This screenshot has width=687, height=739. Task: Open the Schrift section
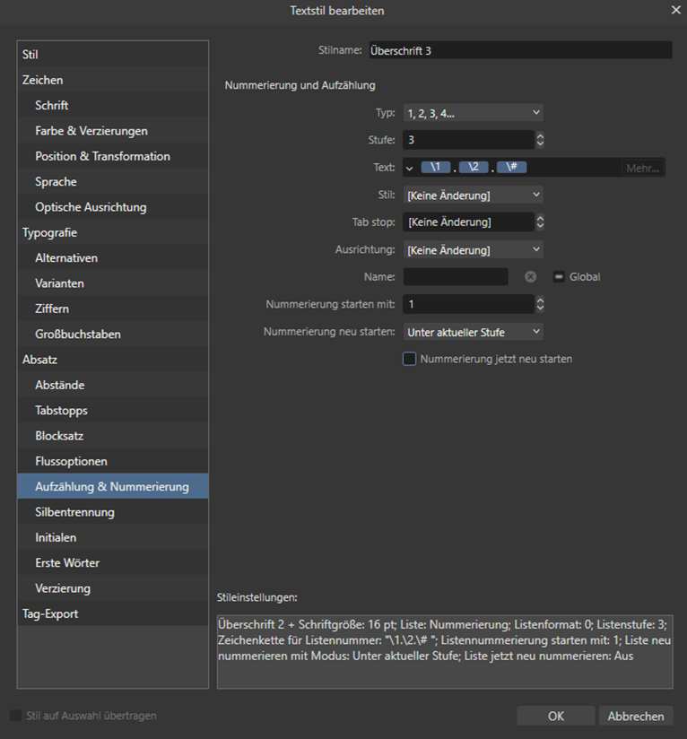coord(113,105)
